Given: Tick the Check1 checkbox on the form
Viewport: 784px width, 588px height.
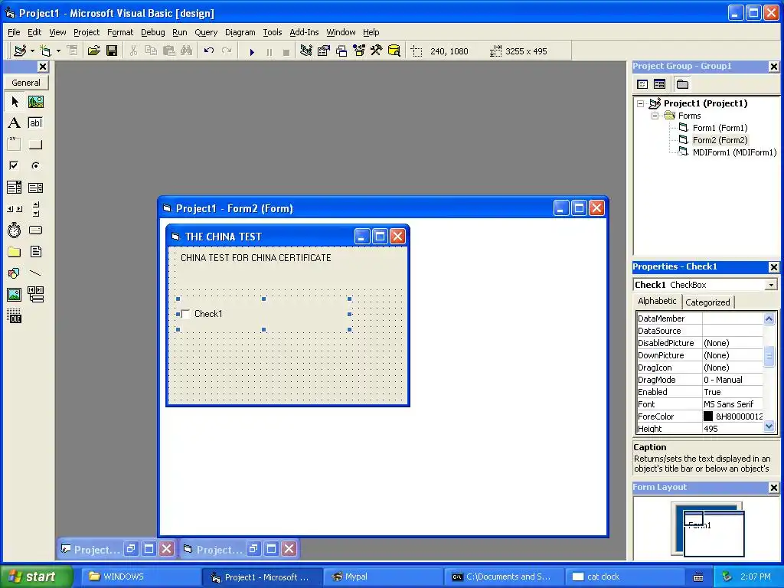Looking at the screenshot, I should coord(185,314).
